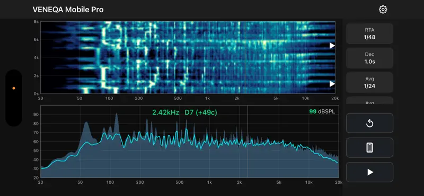Click the D7 (+49c) note readout

(x=201, y=112)
